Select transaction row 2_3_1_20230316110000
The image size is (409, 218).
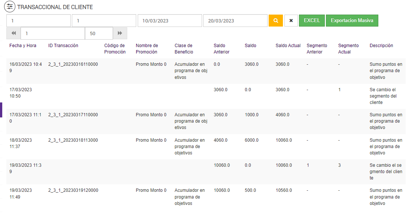73,64
